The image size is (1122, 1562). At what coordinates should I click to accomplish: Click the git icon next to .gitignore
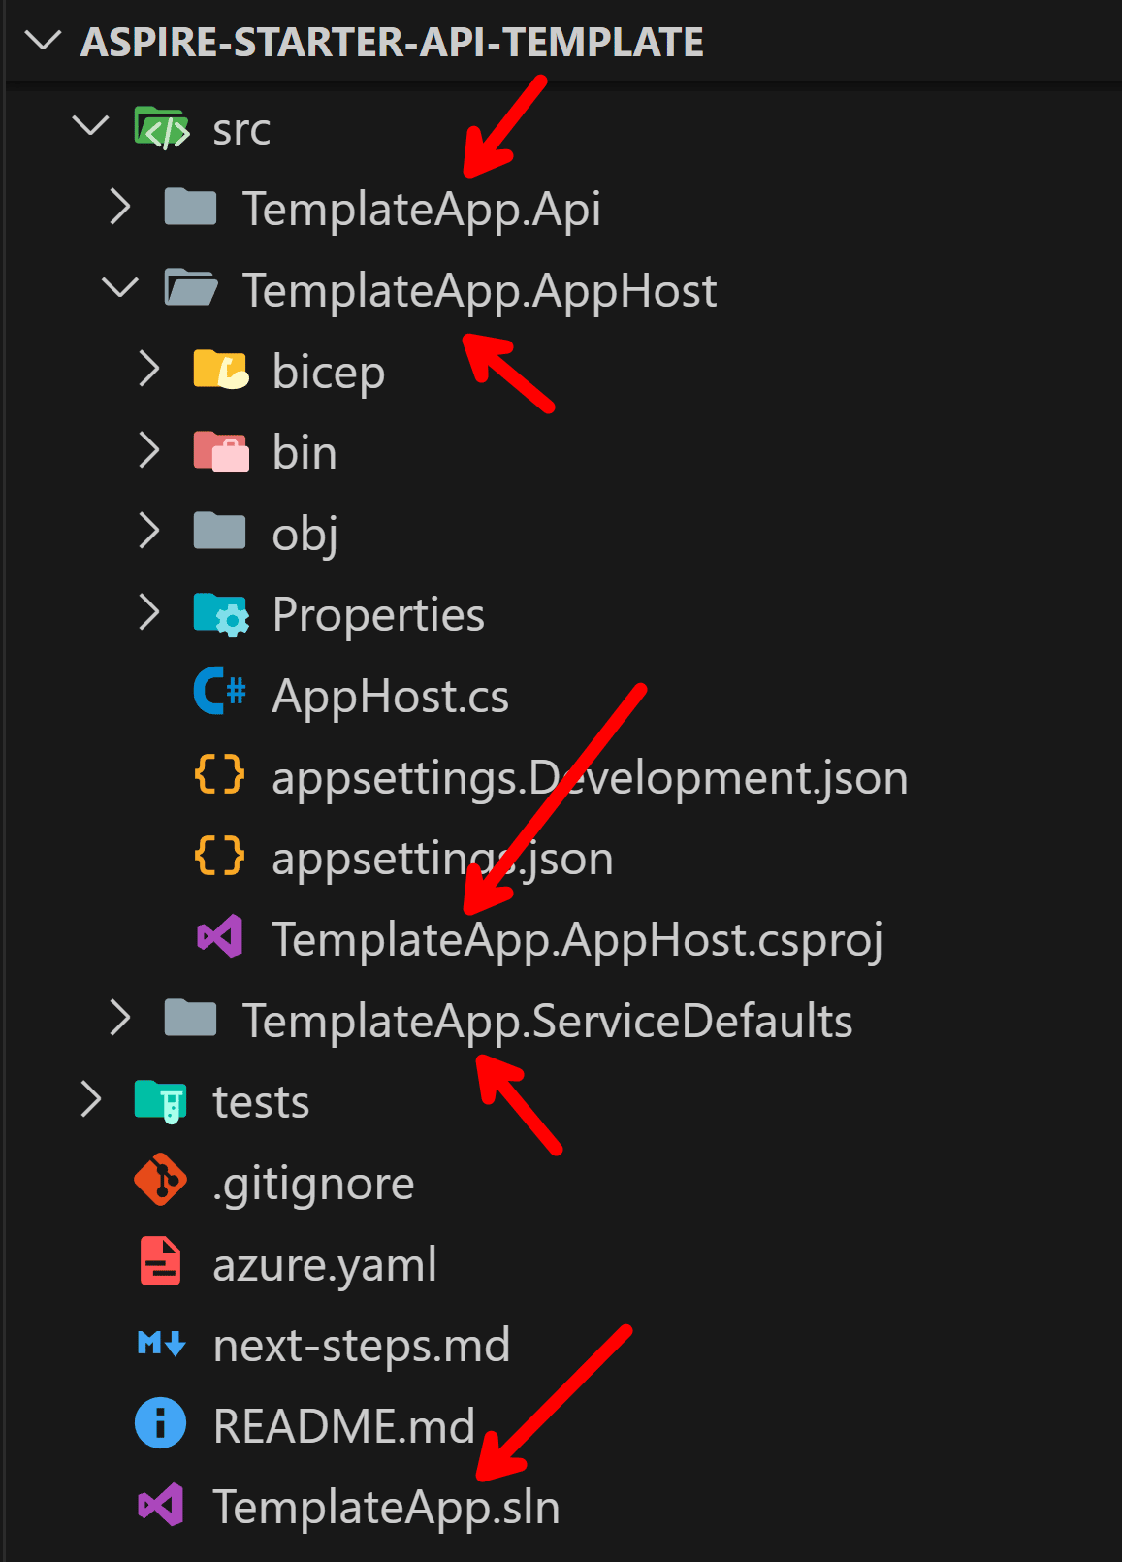[x=160, y=1180]
